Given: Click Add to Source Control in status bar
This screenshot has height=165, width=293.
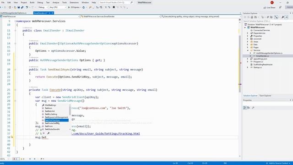Looking at the screenshot, I should coord(278,163).
